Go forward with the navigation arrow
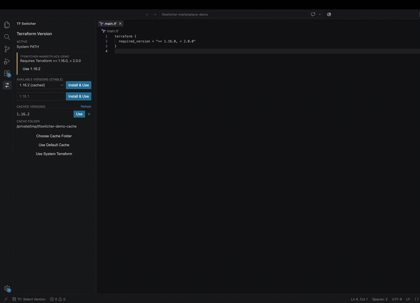 coord(154,14)
